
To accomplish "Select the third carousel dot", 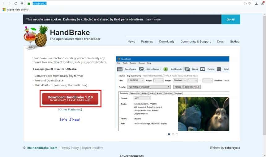I will tap(177, 134).
